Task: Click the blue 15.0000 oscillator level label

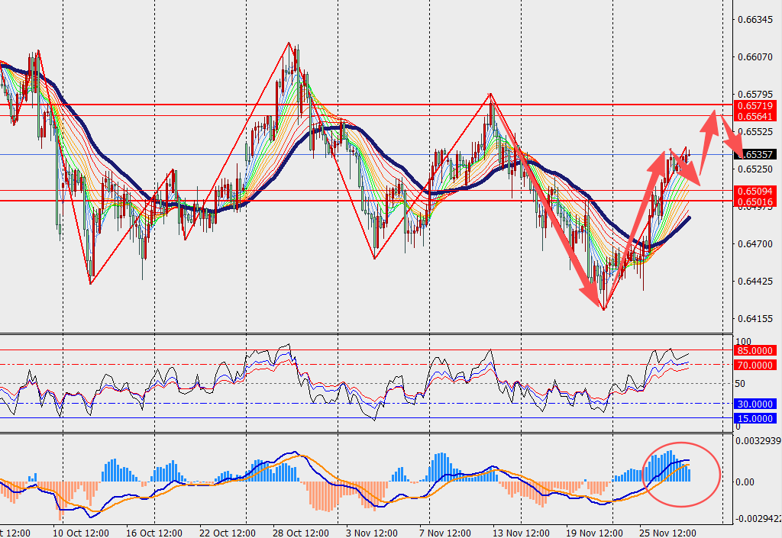Action: (755, 418)
